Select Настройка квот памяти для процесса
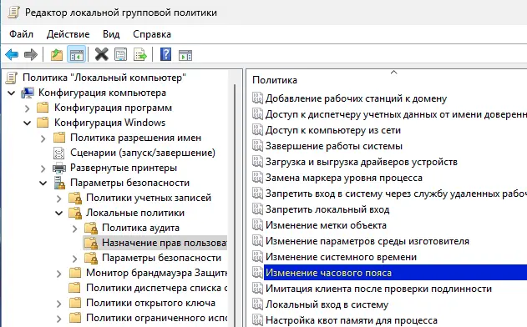The image size is (527, 327). click(x=352, y=320)
